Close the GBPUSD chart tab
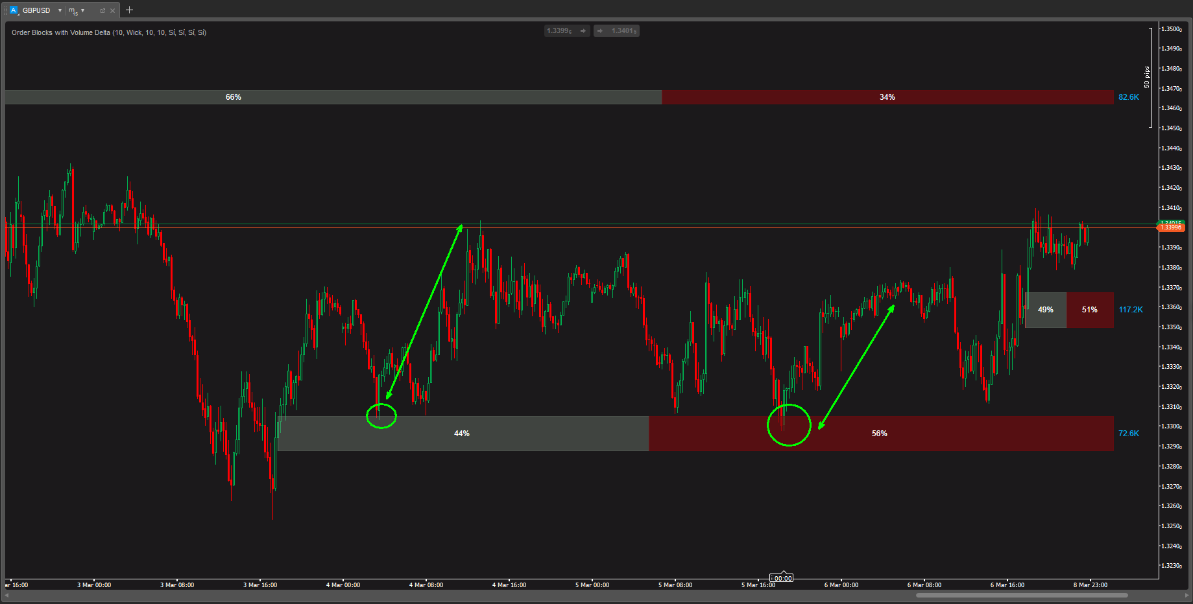Image resolution: width=1193 pixels, height=604 pixels. (112, 10)
